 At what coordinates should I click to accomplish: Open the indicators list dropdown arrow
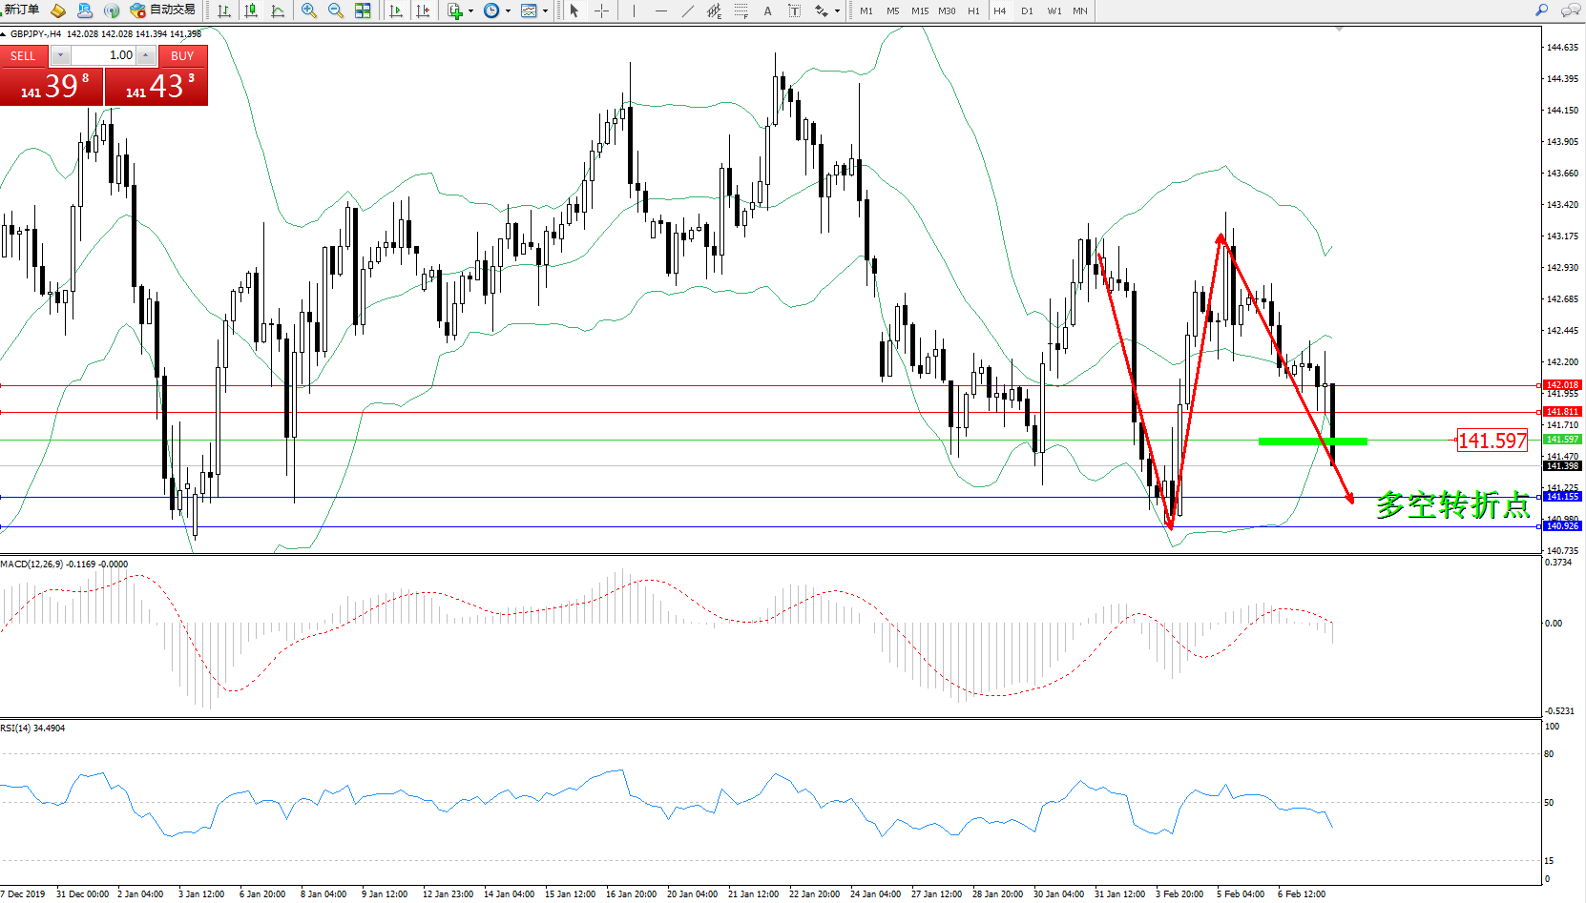[x=470, y=11]
